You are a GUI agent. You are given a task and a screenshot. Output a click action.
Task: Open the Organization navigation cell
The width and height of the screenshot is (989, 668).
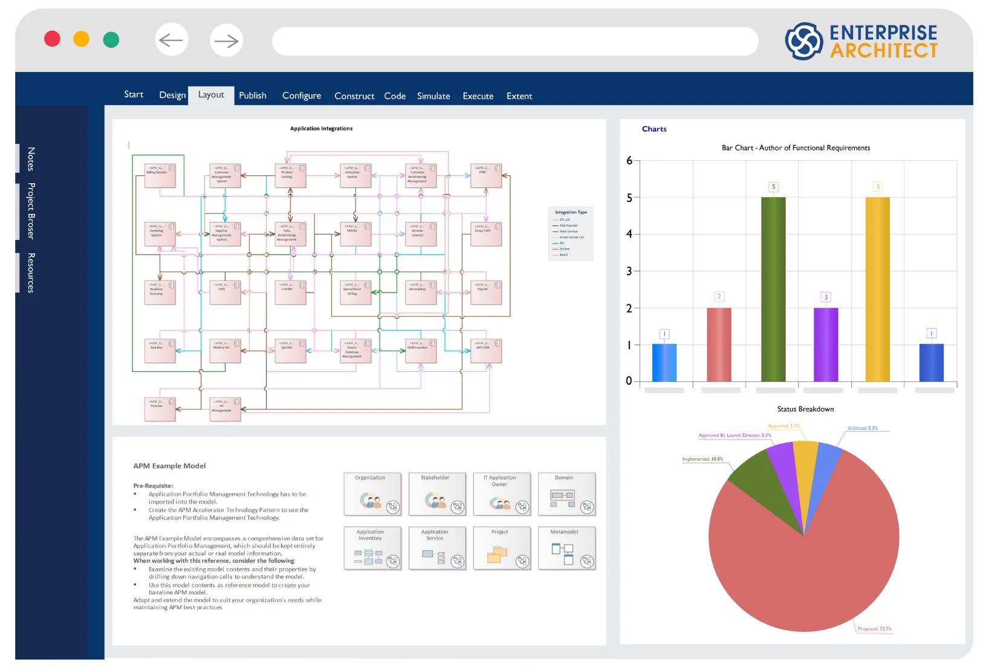coord(372,494)
